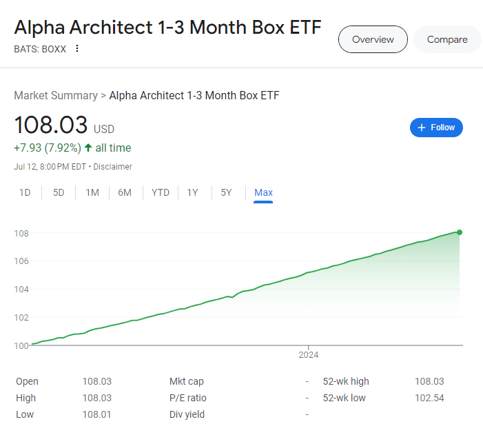Click the plus icon in the Follow button
This screenshot has width=483, height=424.
point(422,128)
